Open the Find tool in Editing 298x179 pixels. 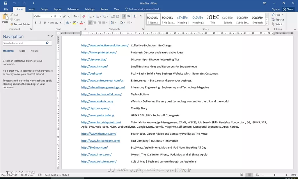pyautogui.click(x=276, y=15)
